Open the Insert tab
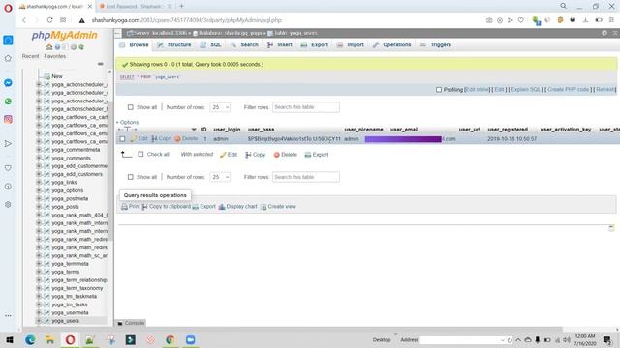 (x=280, y=45)
